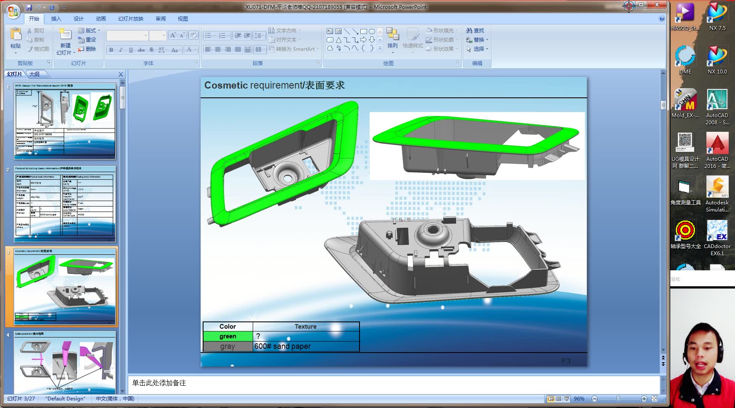Insert a text box shape
The width and height of the screenshot is (735, 408).
[330, 31]
